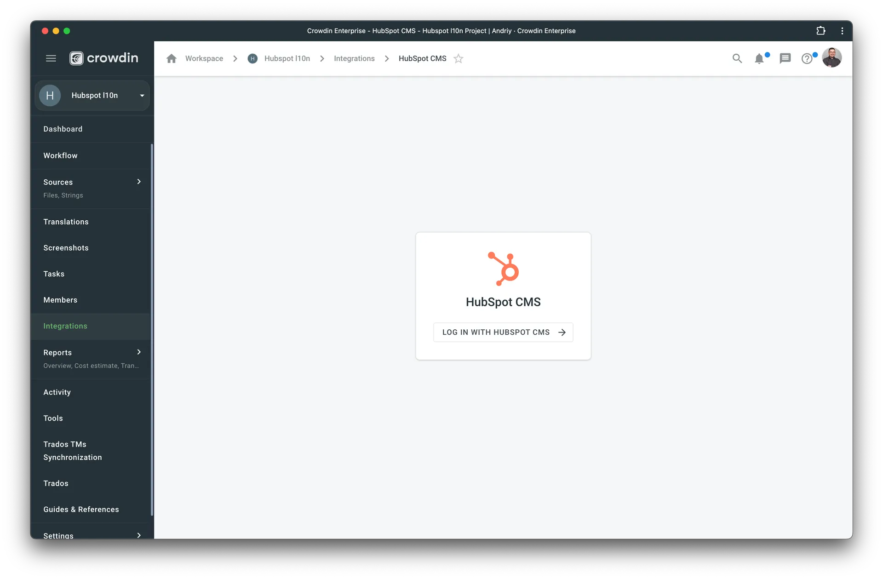883x579 pixels.
Task: Click the HubSpot CMS card heading
Action: pyautogui.click(x=503, y=302)
